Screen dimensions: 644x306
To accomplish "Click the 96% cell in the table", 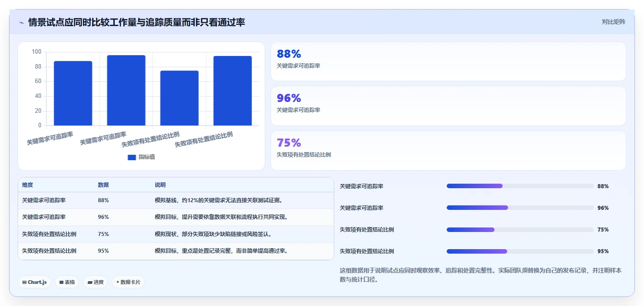I will [x=103, y=217].
